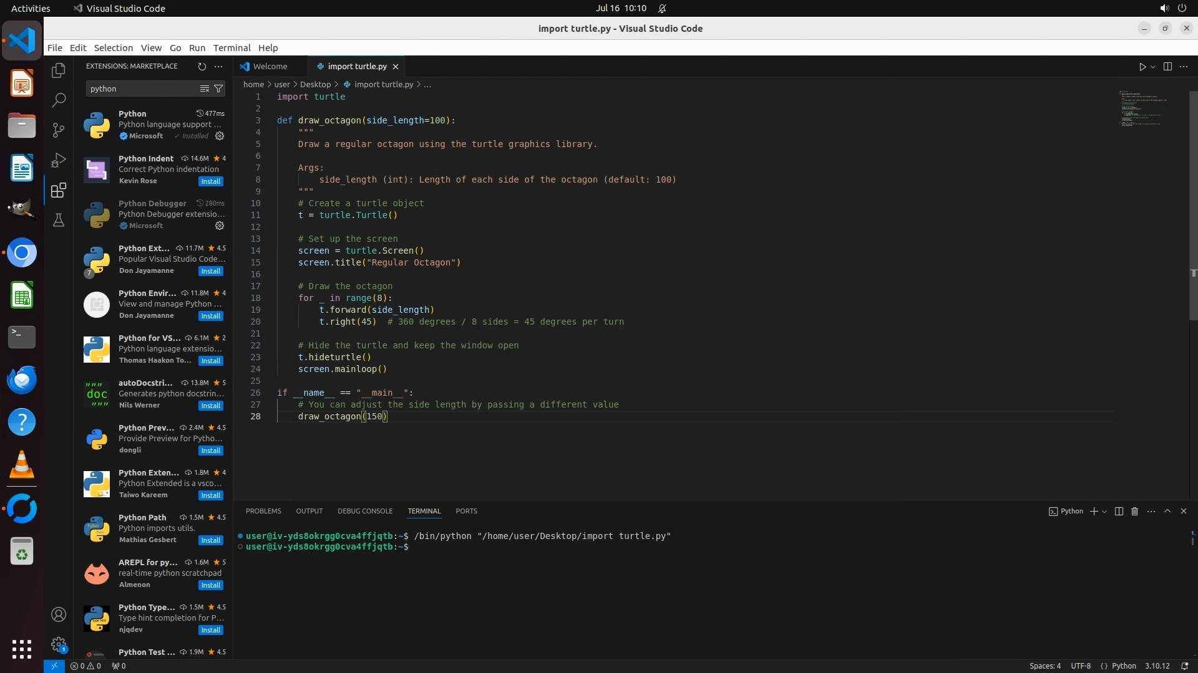Refresh the extensions marketplace list
The image size is (1198, 673).
coord(202,66)
